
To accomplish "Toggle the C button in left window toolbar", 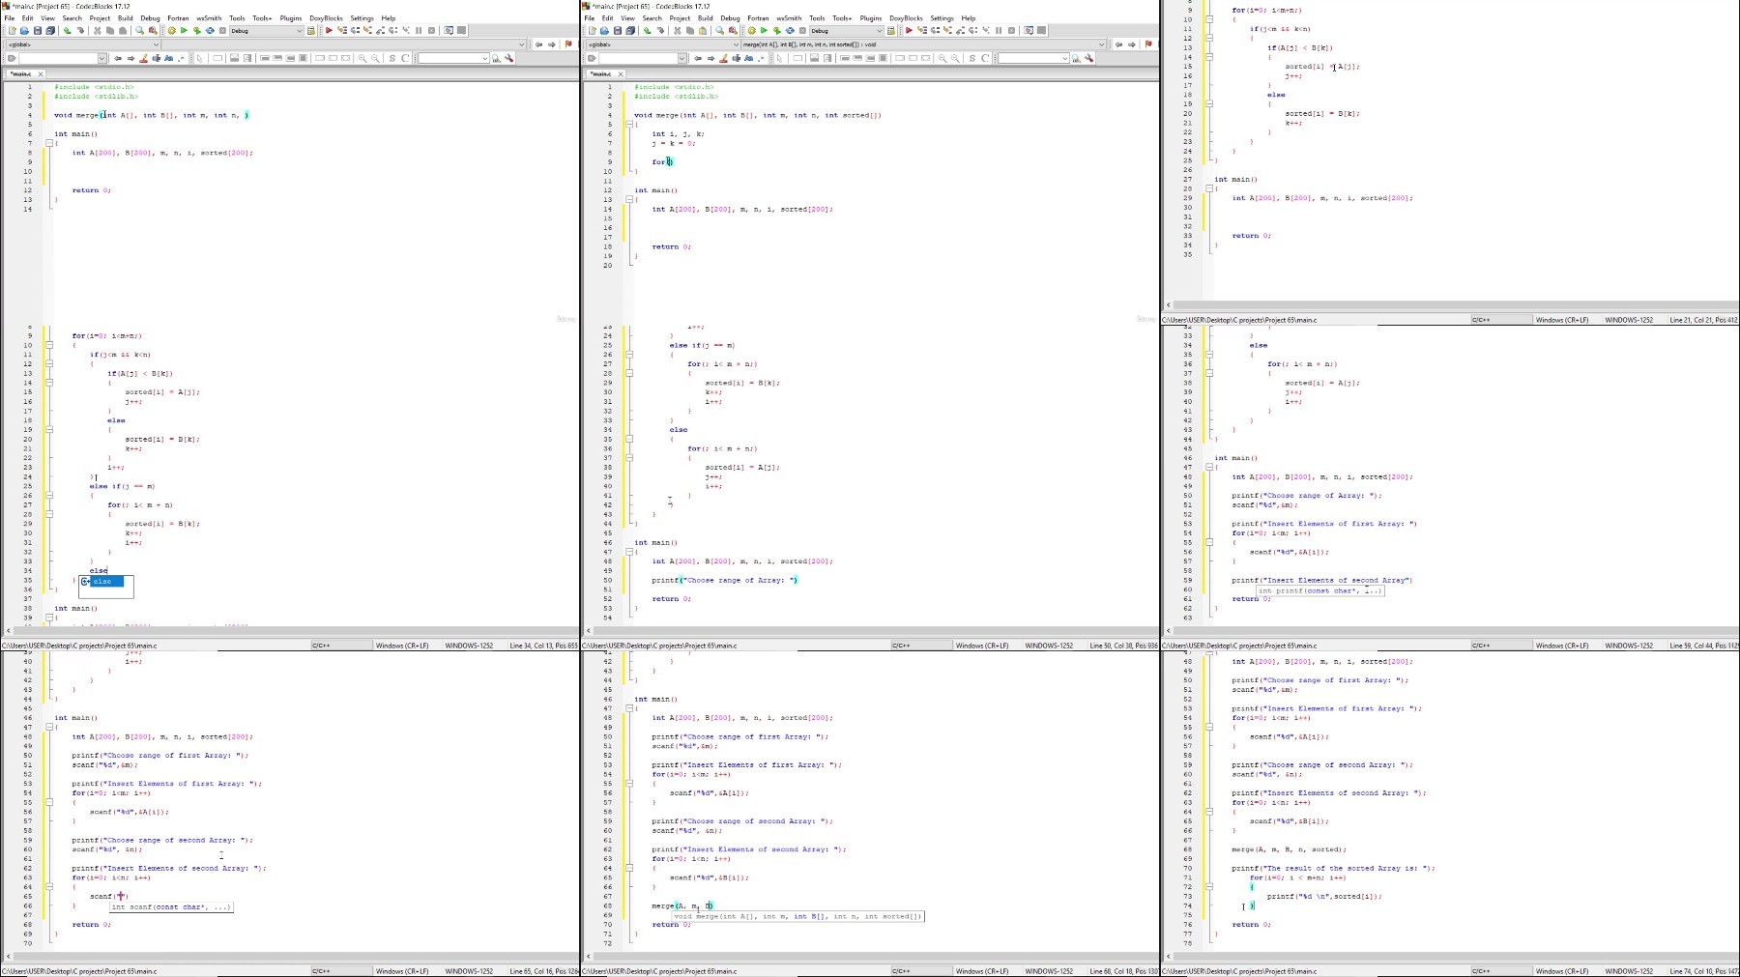I will [x=405, y=58].
